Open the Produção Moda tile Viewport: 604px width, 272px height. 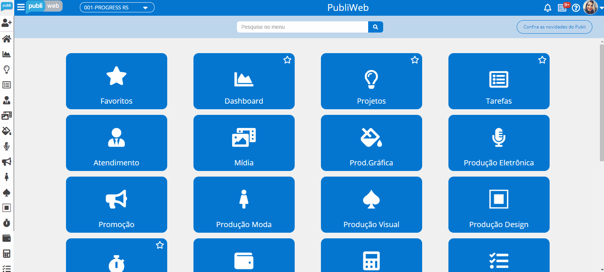click(244, 205)
